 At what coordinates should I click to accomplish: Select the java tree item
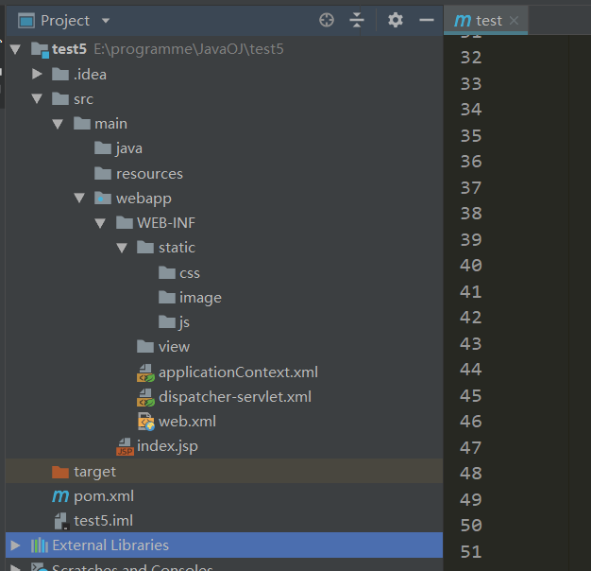[129, 148]
